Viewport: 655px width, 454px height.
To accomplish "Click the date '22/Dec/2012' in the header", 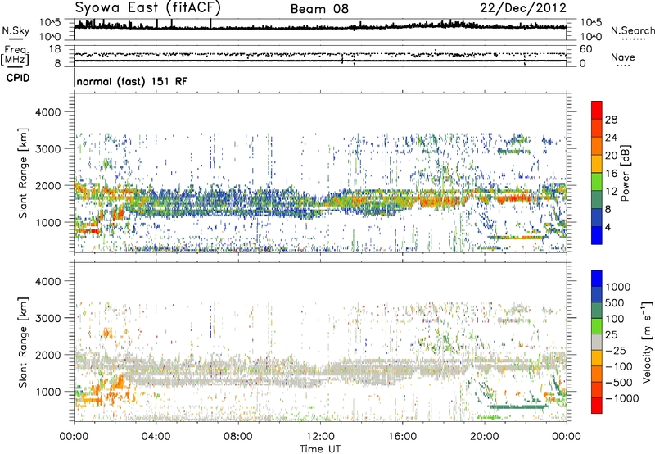I will point(523,8).
